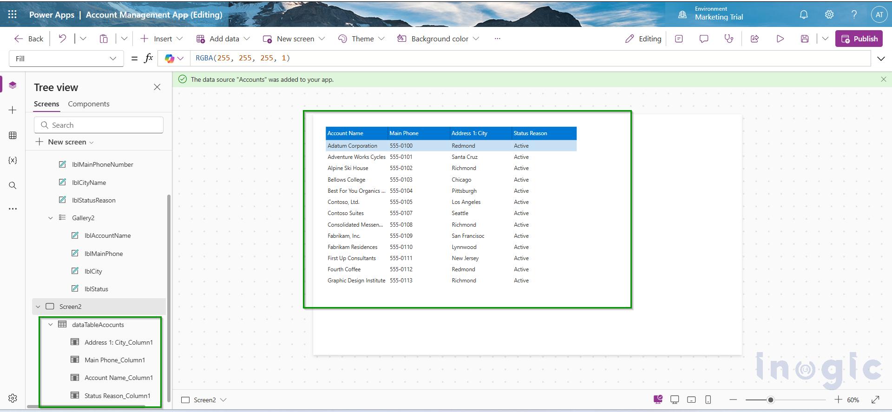Open the New screen toolbar dropdown
This screenshot has height=412, width=892.
tap(294, 39)
